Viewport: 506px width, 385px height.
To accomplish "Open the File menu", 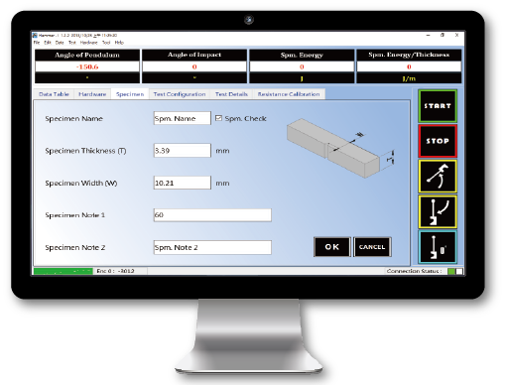I will coord(37,43).
